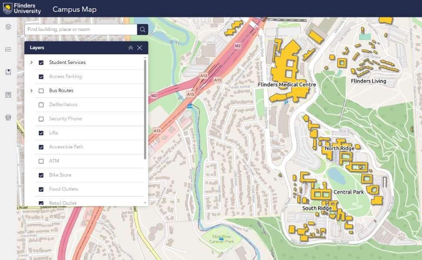This screenshot has height=260, width=422.
Task: Click the scroll down arrow in Layers panel
Action: [145, 203]
